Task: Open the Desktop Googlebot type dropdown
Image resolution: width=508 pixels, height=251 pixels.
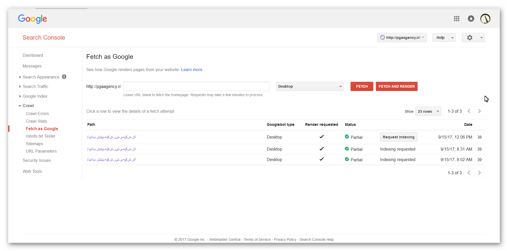Action: pos(310,86)
